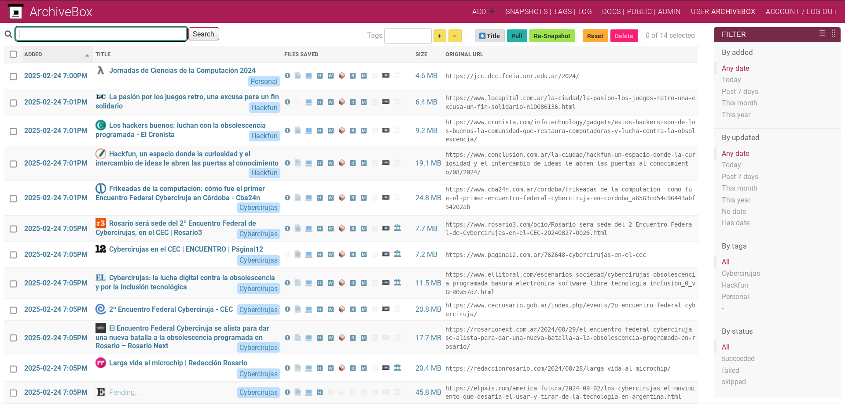Open archive.org icon for Página|12 row
The height and width of the screenshot is (404, 845).
[397, 254]
